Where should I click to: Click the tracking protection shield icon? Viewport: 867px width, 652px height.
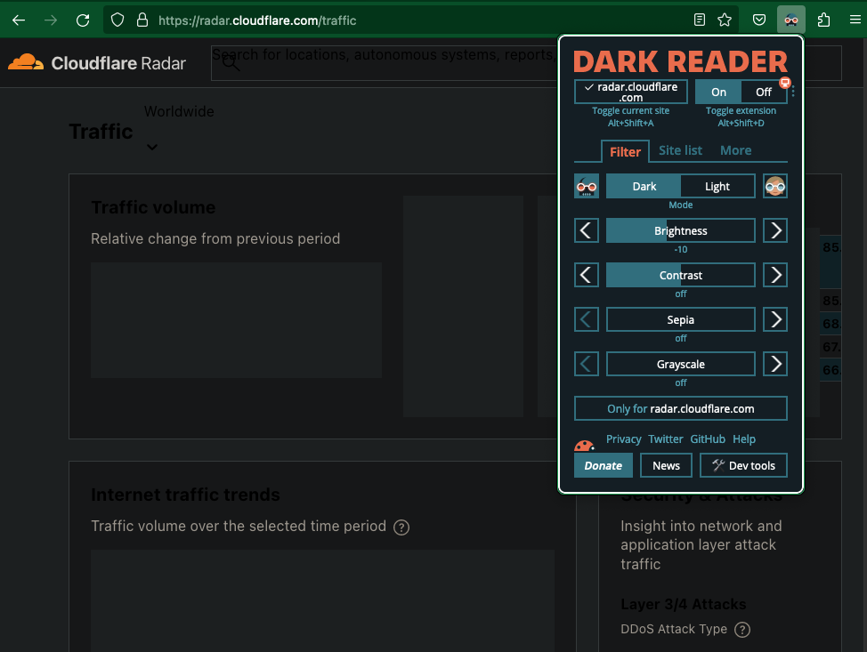point(117,19)
